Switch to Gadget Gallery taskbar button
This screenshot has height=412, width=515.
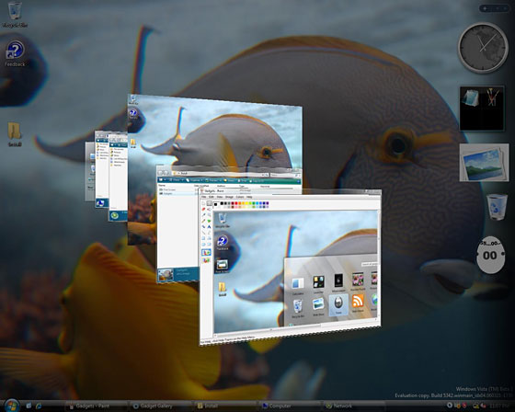161,406
